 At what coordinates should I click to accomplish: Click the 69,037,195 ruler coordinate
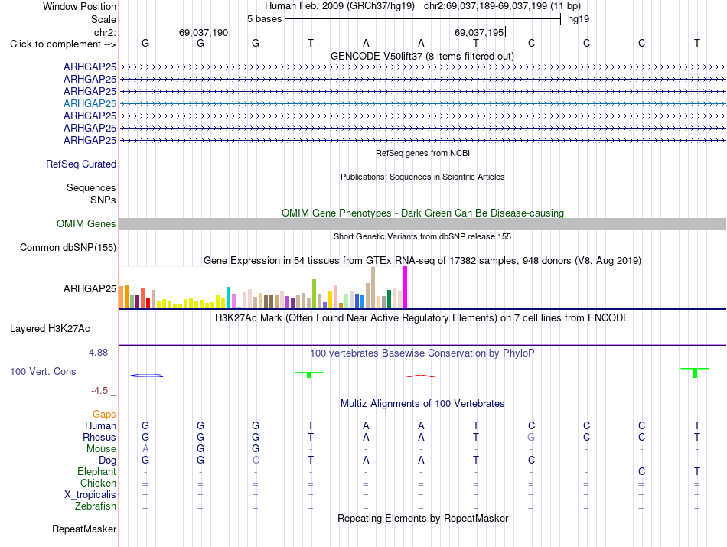point(479,32)
